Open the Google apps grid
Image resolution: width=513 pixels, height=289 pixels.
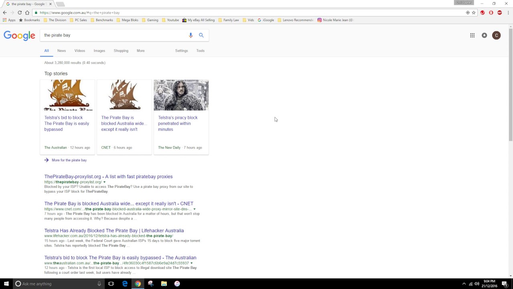[472, 35]
